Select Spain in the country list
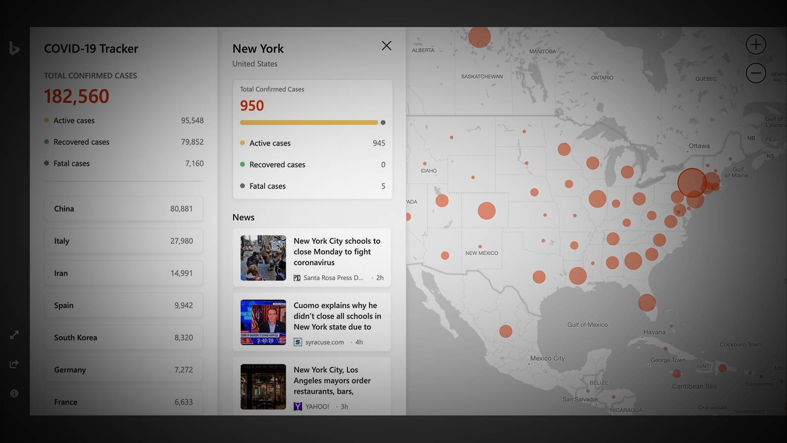 (x=123, y=305)
